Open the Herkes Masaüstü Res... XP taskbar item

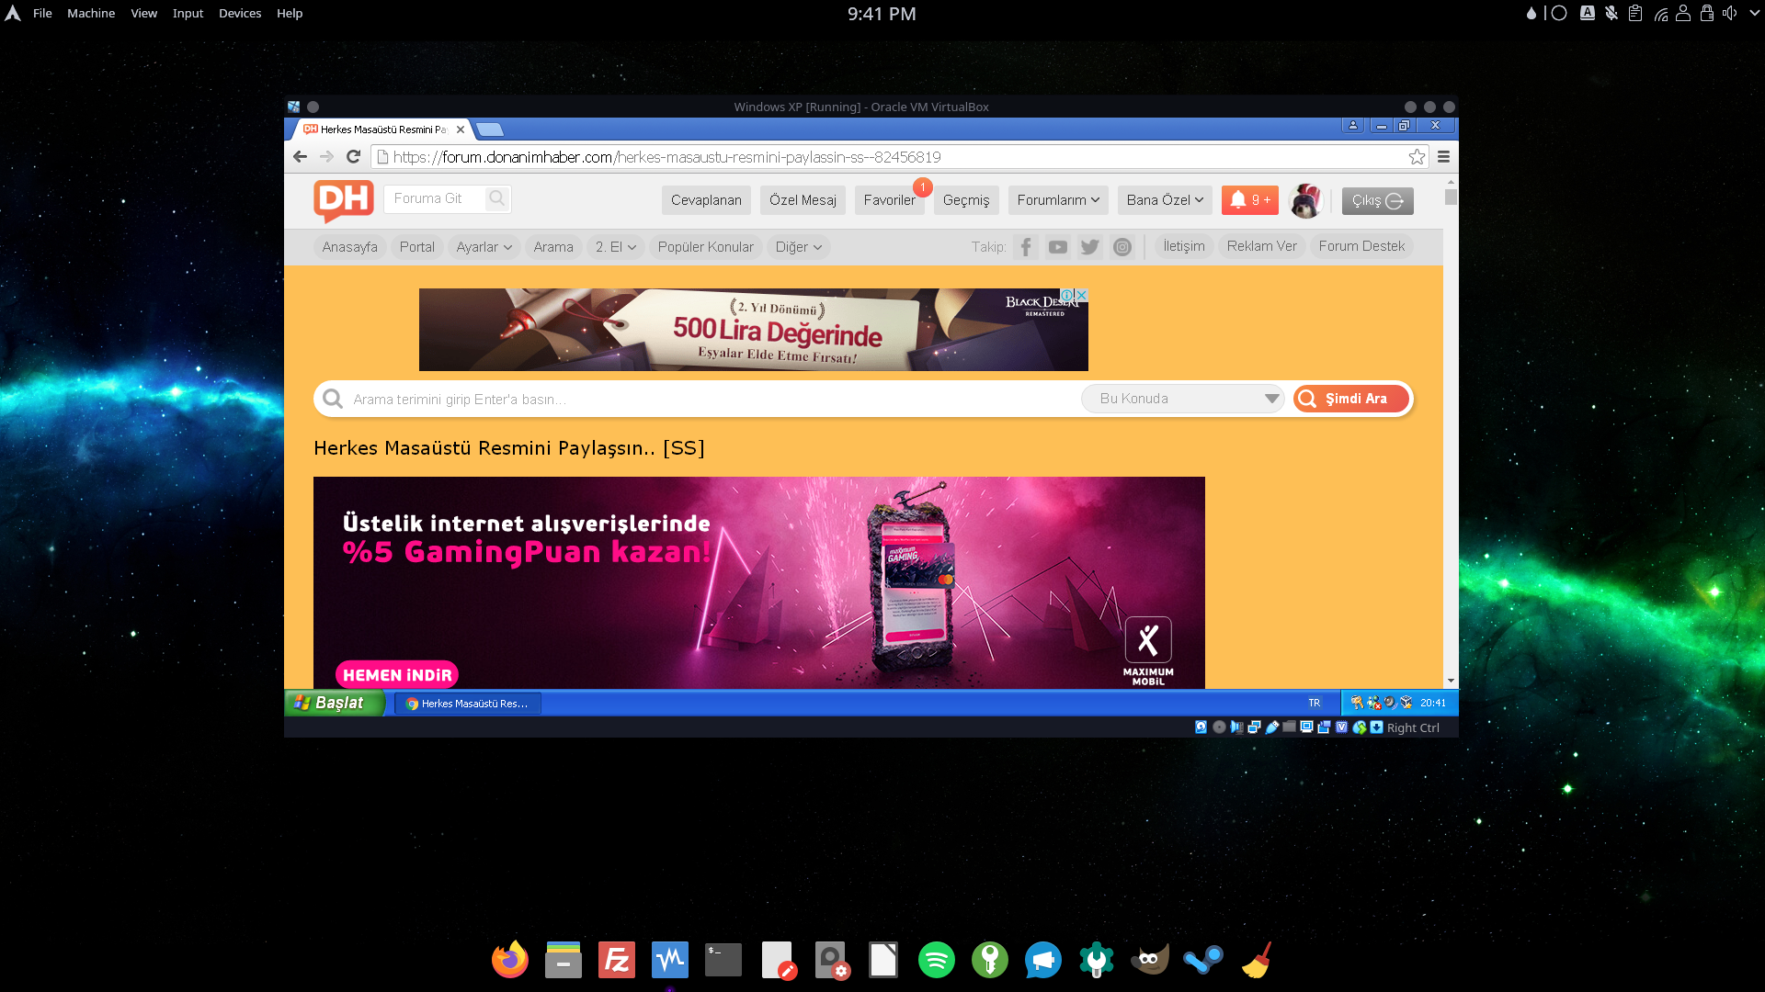tap(468, 704)
